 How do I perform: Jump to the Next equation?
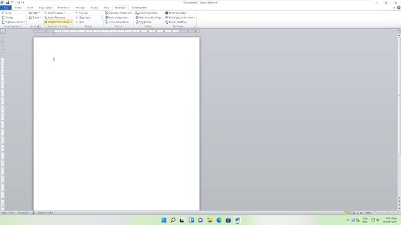(x=80, y=22)
